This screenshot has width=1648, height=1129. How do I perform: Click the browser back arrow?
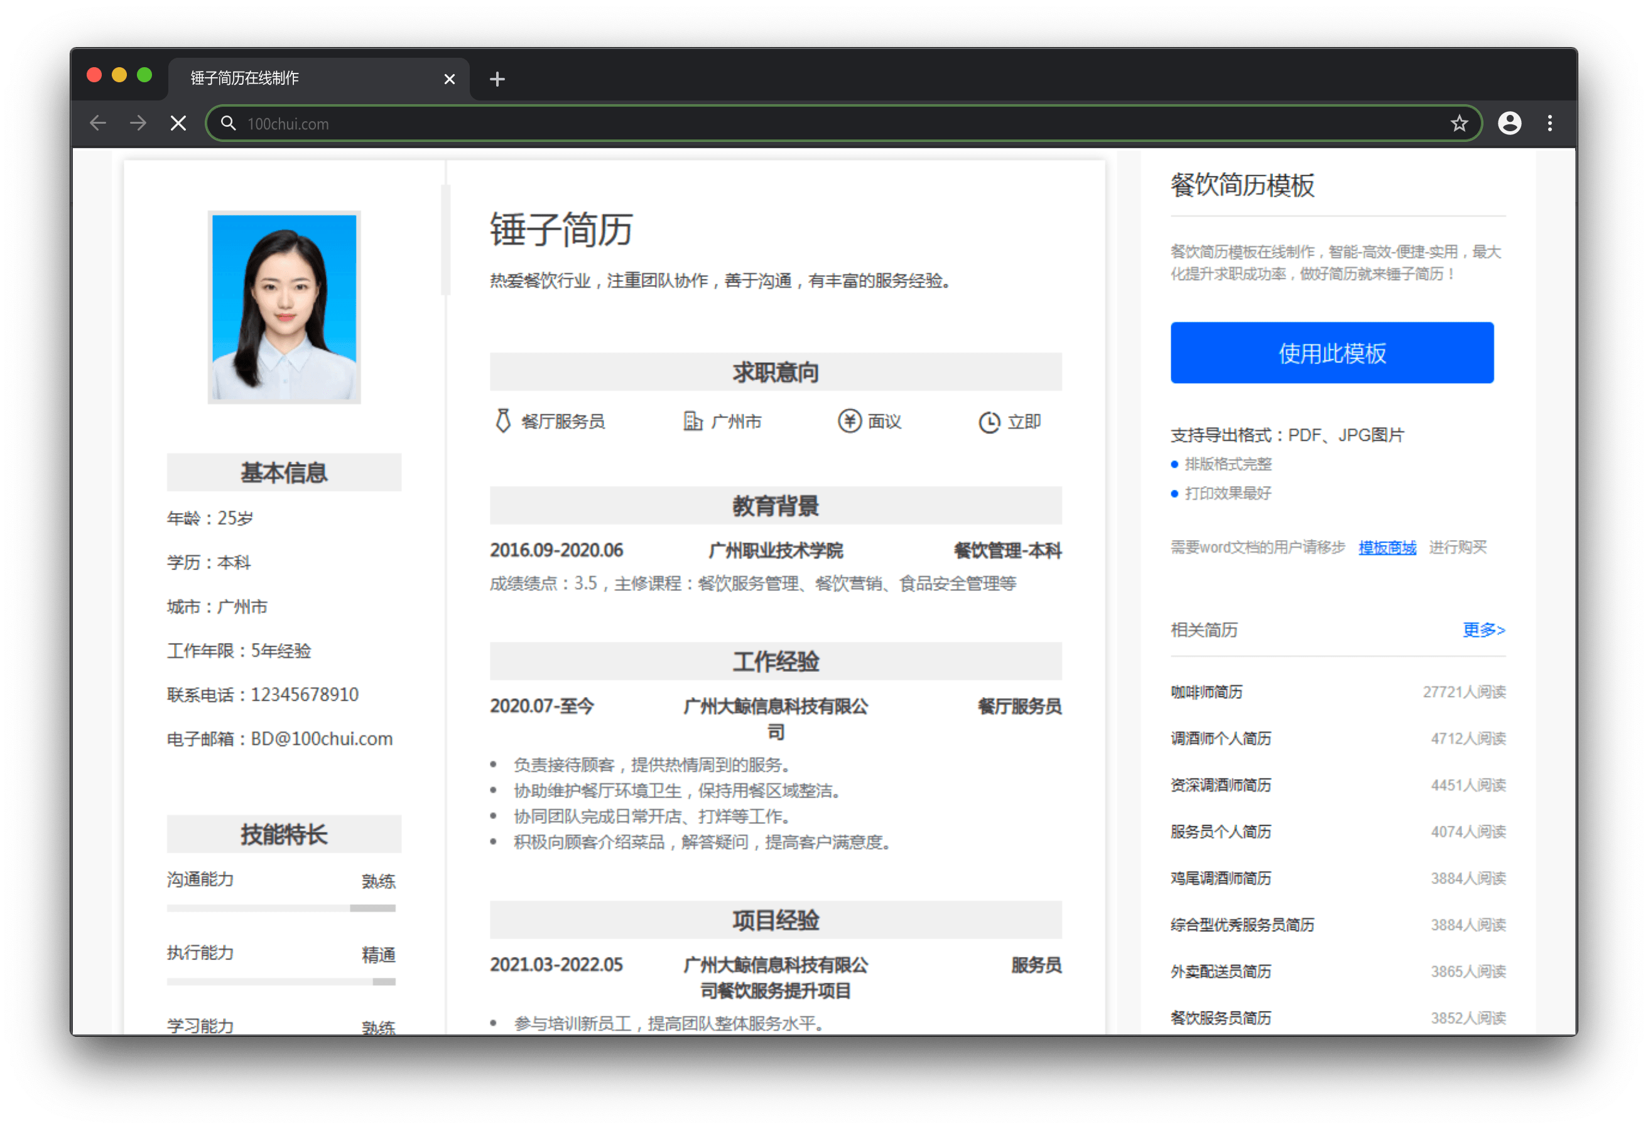pyautogui.click(x=98, y=124)
